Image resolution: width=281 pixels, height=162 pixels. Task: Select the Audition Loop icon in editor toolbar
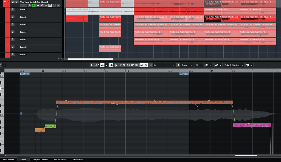click(x=96, y=65)
